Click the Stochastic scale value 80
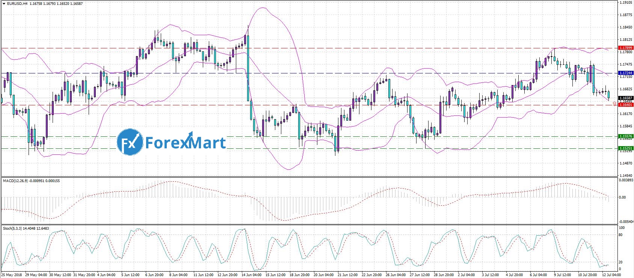This screenshot has height=278, width=634. [621, 235]
